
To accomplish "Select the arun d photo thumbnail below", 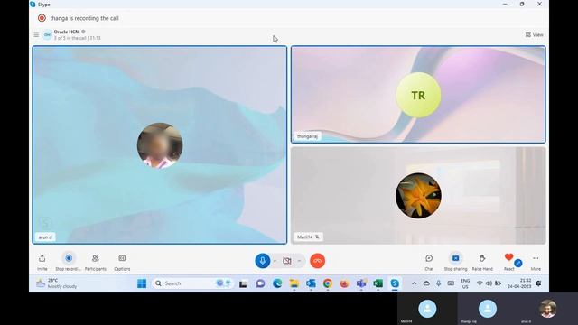I will pyautogui.click(x=548, y=309).
